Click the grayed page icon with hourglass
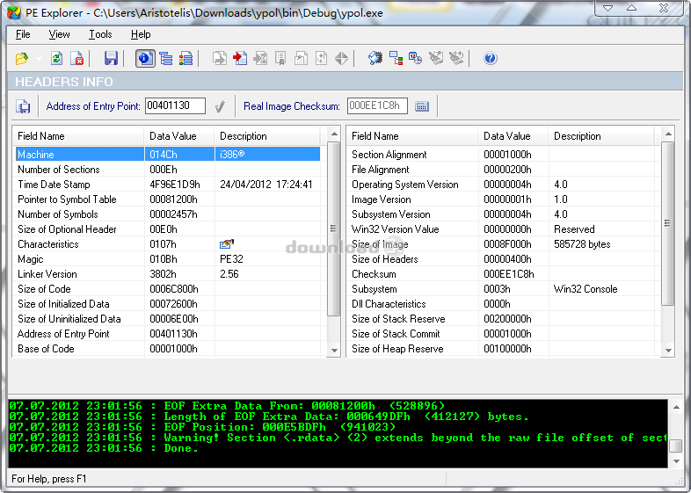Viewport: 691px width, 493px height. tap(260, 59)
